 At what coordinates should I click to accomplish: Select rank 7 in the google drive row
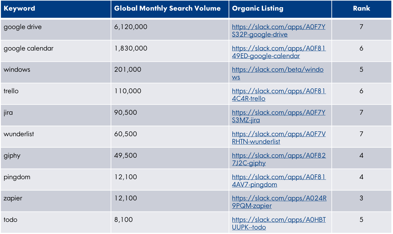click(x=361, y=27)
